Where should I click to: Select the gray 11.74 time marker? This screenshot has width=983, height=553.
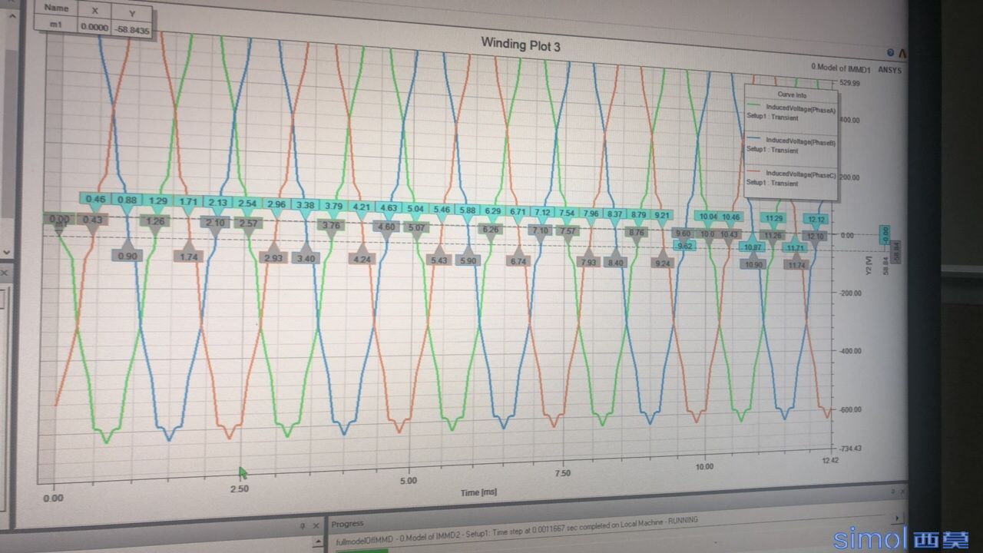[x=797, y=265]
